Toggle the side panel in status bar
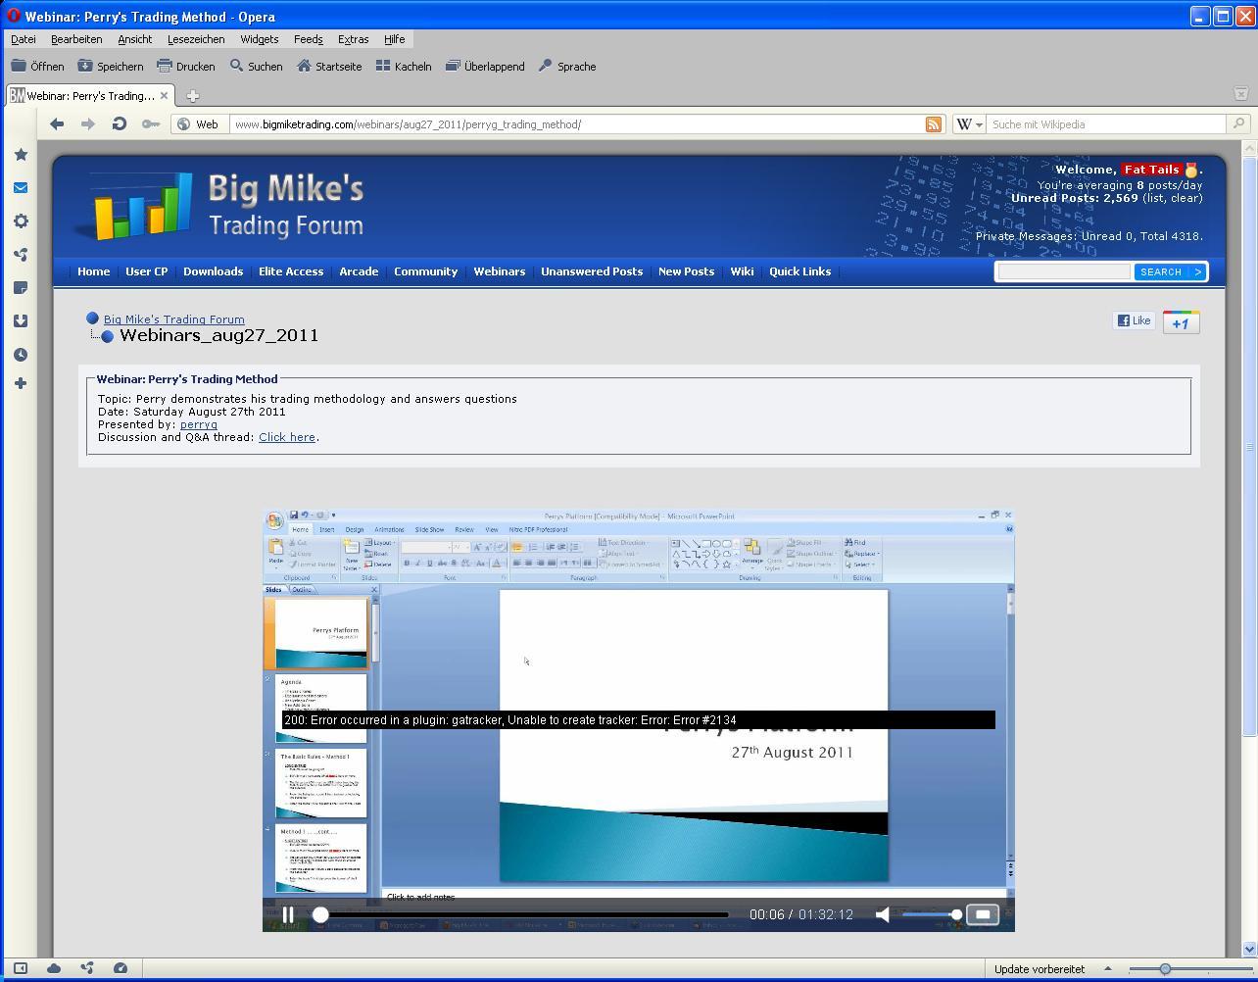Screen dimensions: 1258x982 click(20, 968)
